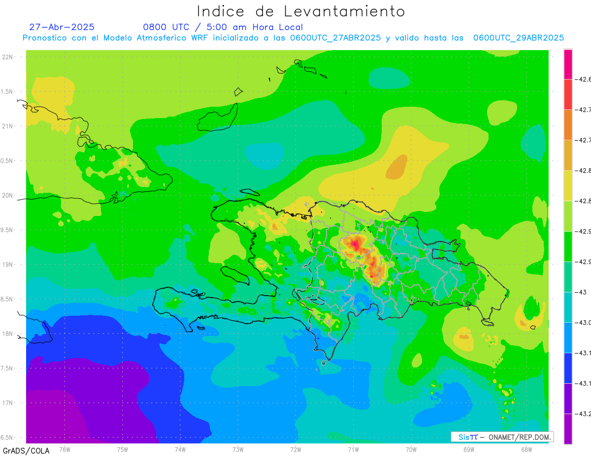Viewport: 591px width, 456px height.
Task: Click the 'SisTT - ONAMET/REP.DOM.' label box
Action: (502, 437)
